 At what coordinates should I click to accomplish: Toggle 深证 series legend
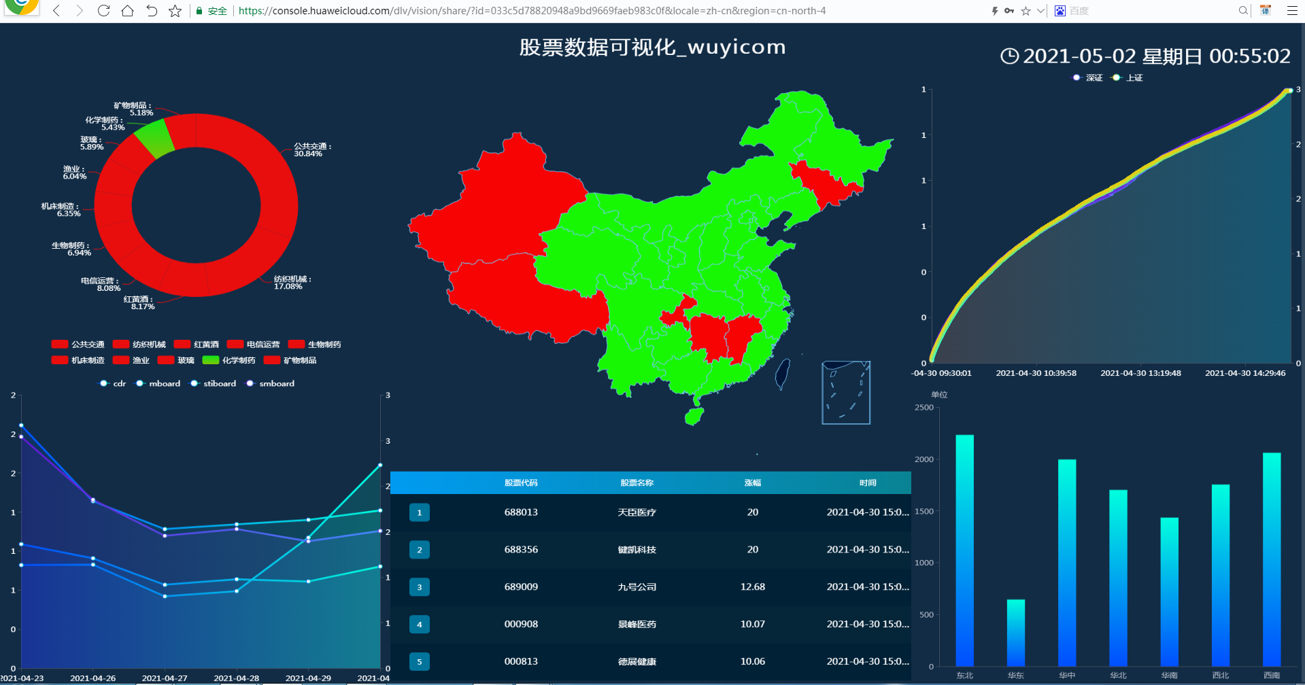tap(1087, 77)
